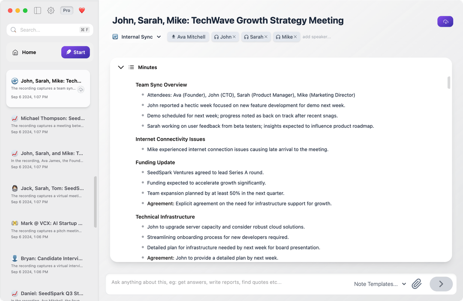This screenshot has height=301, width=463.
Task: Open the Settings gear icon
Action: (51, 10)
